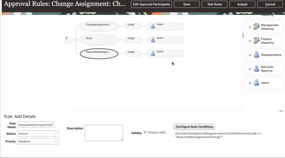The width and height of the screenshot is (285, 158).
Task: Select the Users participant icon in palette
Action: point(256,82)
